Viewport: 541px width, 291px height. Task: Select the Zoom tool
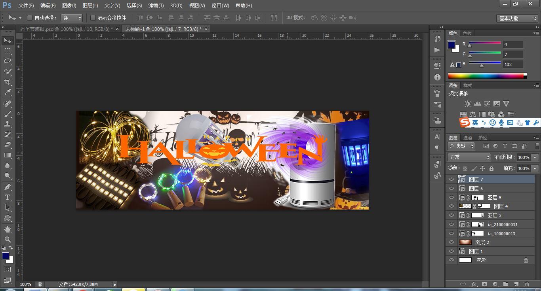(8, 240)
